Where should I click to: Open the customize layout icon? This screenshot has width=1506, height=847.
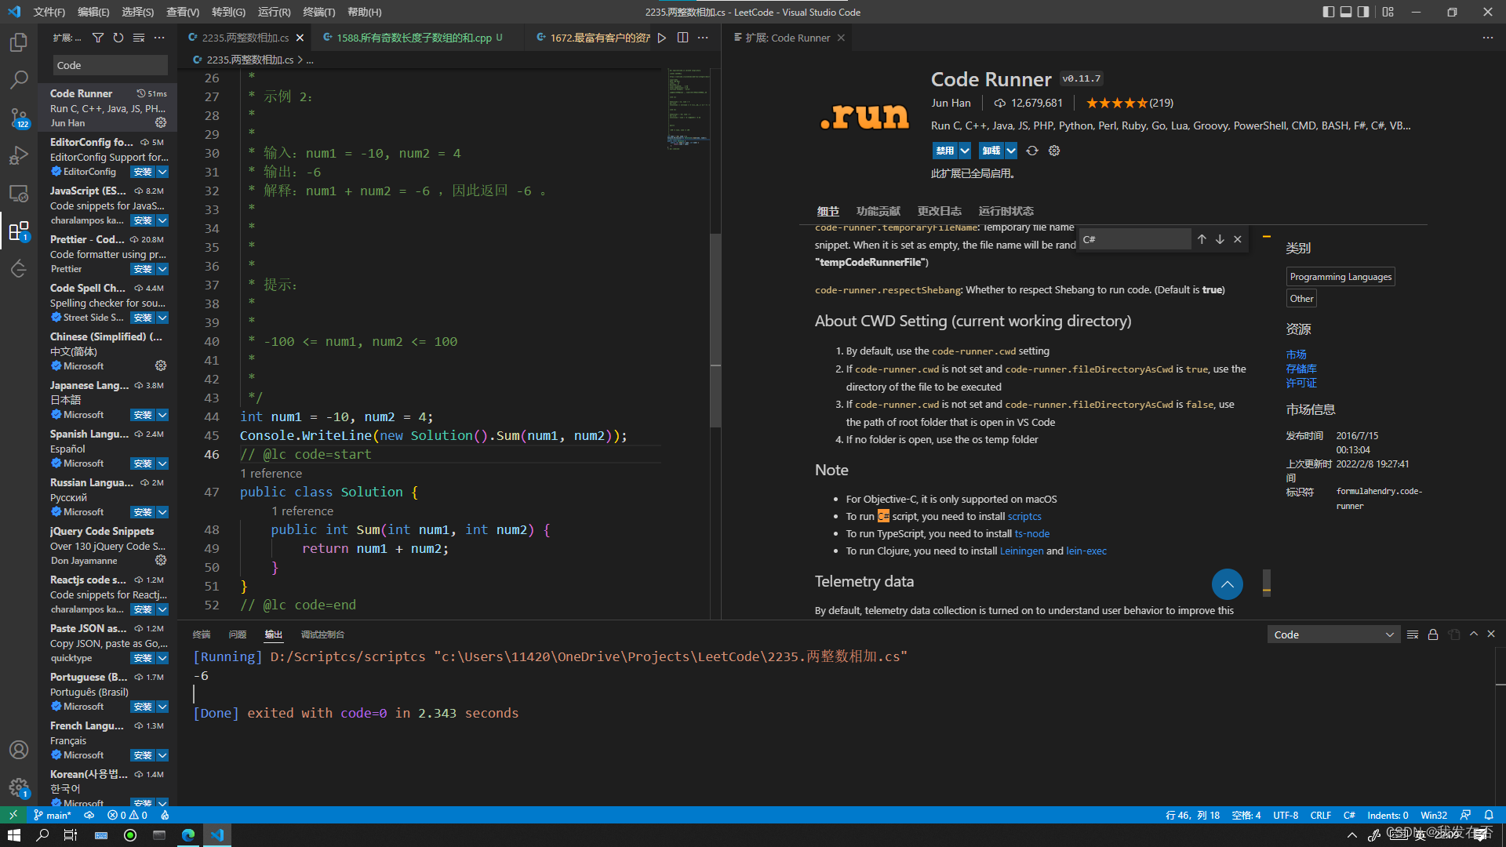pyautogui.click(x=1388, y=12)
